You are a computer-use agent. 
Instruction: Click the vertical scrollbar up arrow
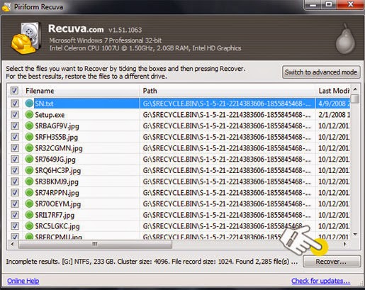tap(355, 89)
